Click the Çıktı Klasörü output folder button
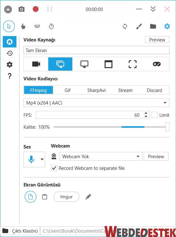This screenshot has width=176, height=237. pos(20,231)
